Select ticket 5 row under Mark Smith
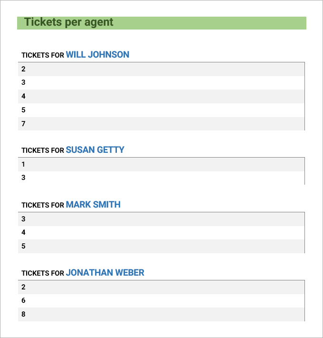Screen dimensions: 323x338 coord(161,247)
